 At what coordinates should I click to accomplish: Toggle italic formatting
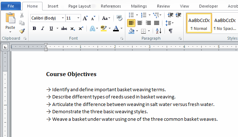coord(42,28)
